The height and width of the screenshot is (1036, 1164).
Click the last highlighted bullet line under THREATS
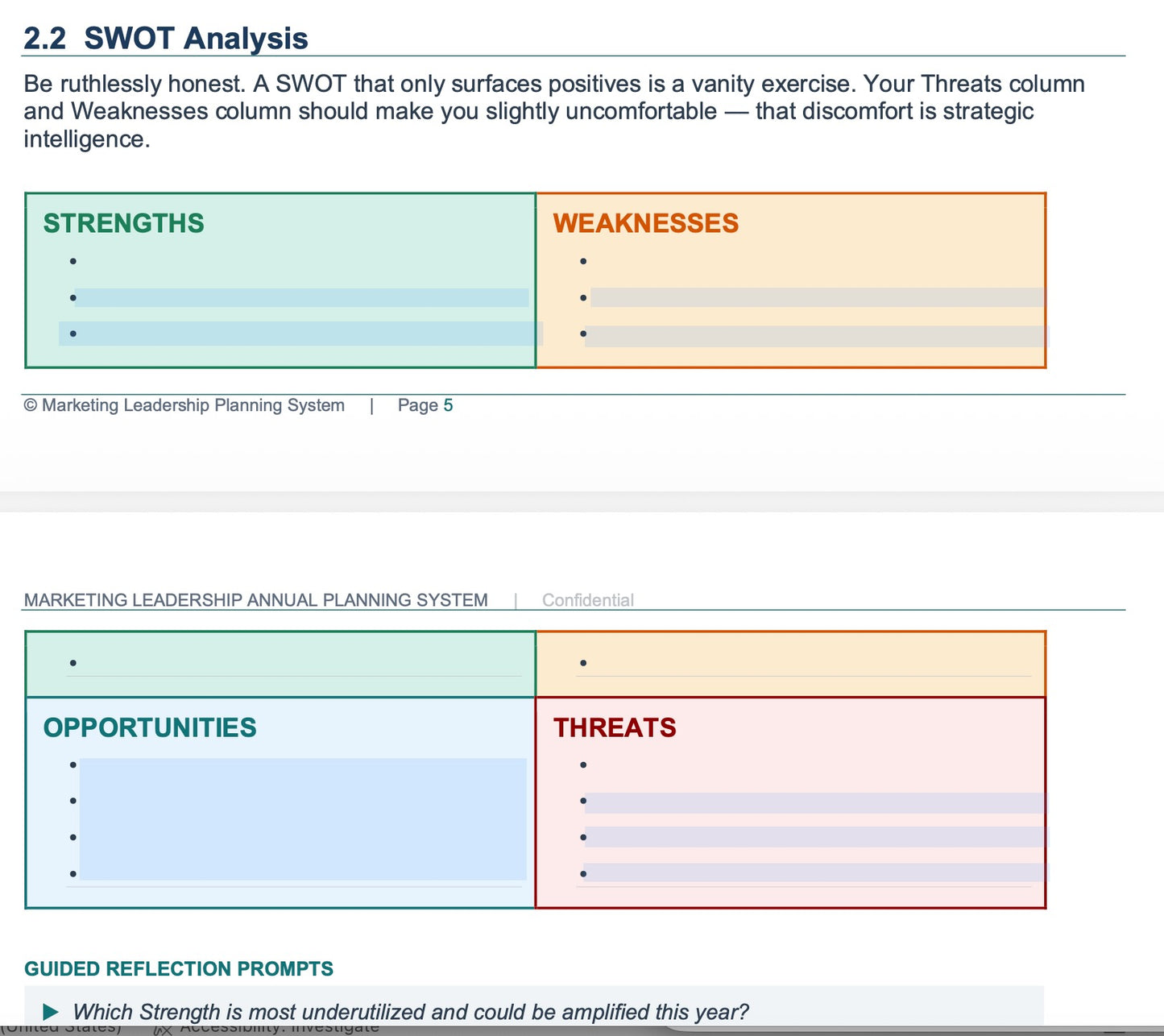(x=817, y=872)
